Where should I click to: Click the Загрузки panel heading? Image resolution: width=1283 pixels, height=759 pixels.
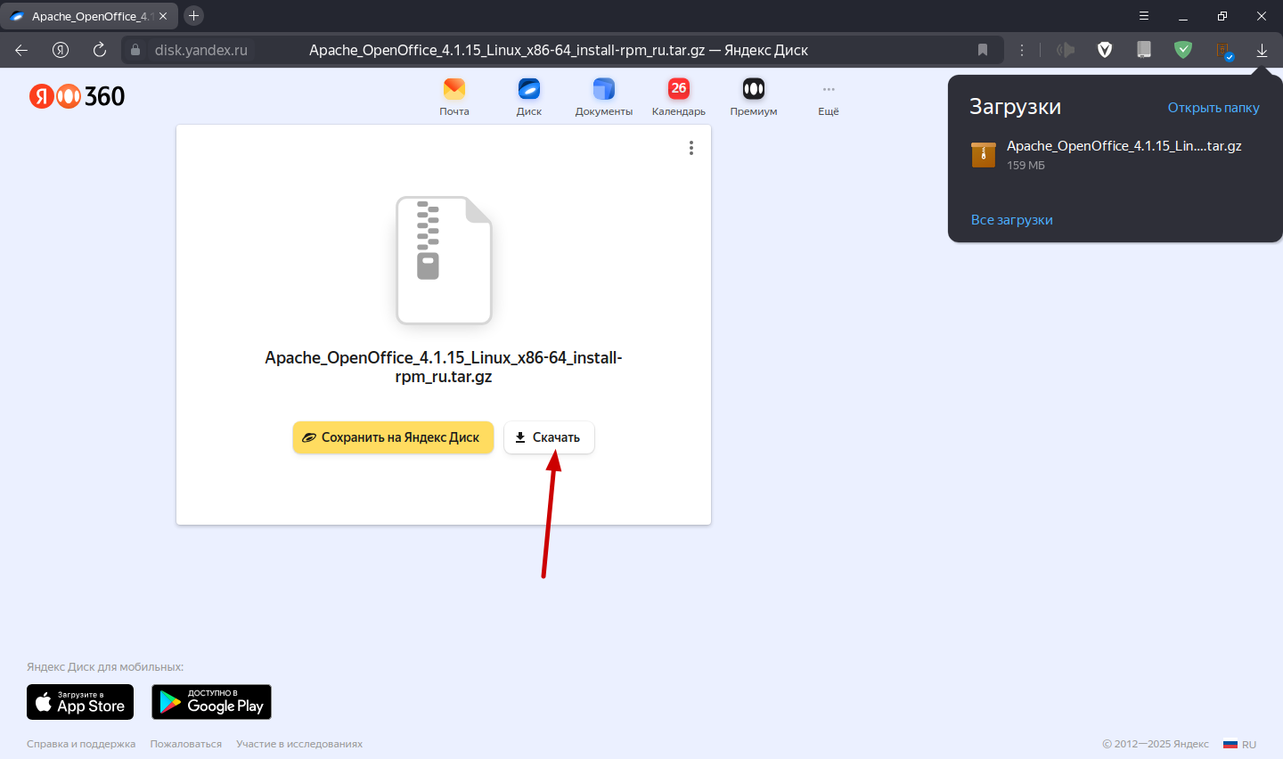pyautogui.click(x=1015, y=107)
